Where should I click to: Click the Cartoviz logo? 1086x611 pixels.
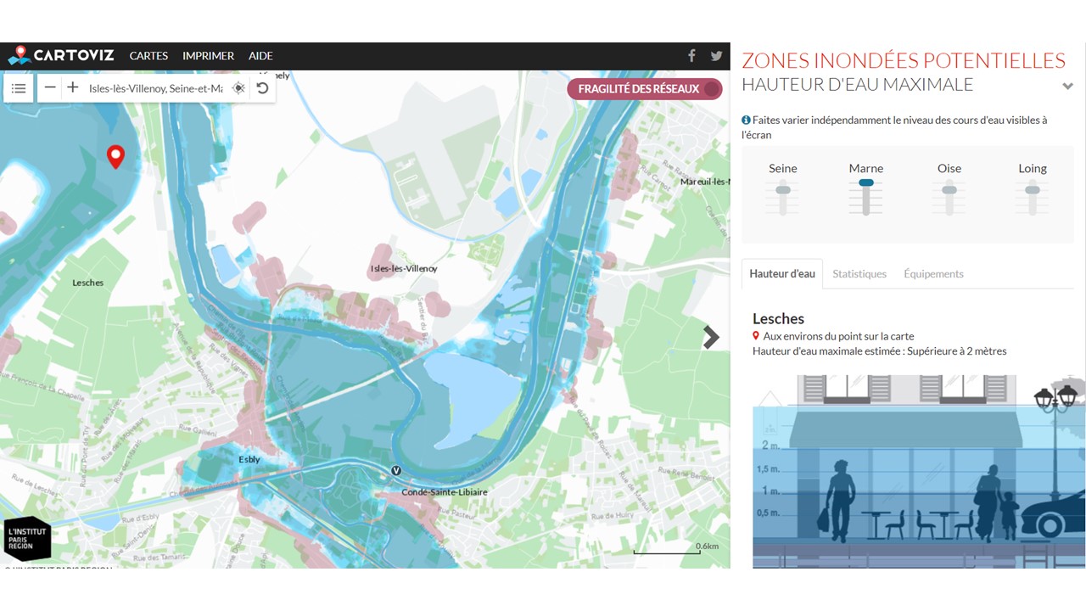60,55
